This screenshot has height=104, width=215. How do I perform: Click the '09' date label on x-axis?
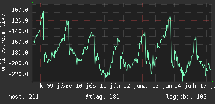[50, 86]
